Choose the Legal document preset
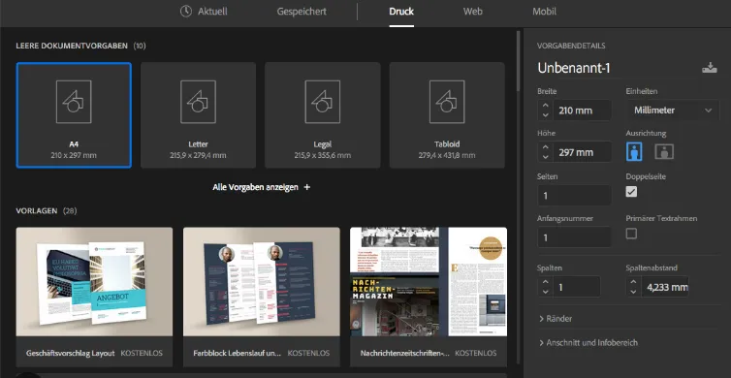This screenshot has height=378, width=731. [323, 115]
